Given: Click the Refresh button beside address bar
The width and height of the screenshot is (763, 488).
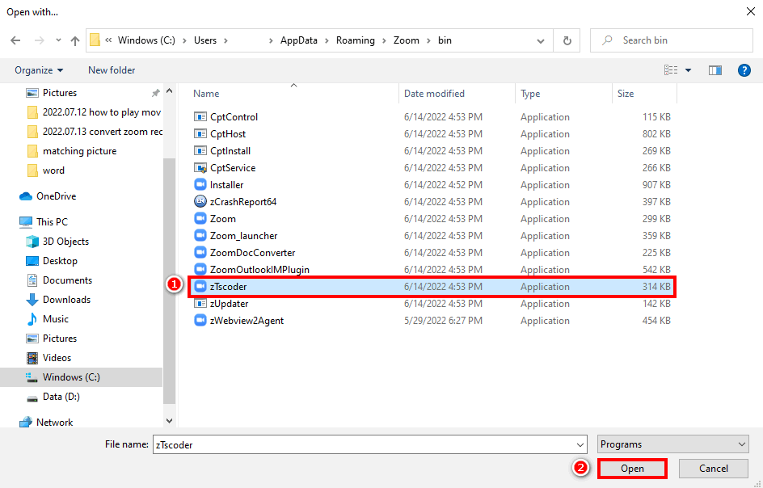Looking at the screenshot, I should [567, 40].
